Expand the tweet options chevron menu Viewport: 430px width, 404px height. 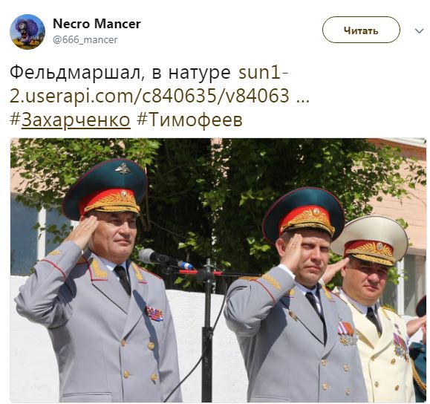click(x=420, y=30)
